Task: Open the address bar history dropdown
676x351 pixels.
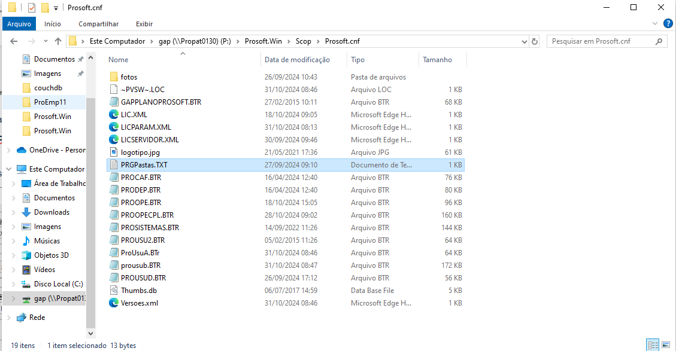Action: click(525, 41)
